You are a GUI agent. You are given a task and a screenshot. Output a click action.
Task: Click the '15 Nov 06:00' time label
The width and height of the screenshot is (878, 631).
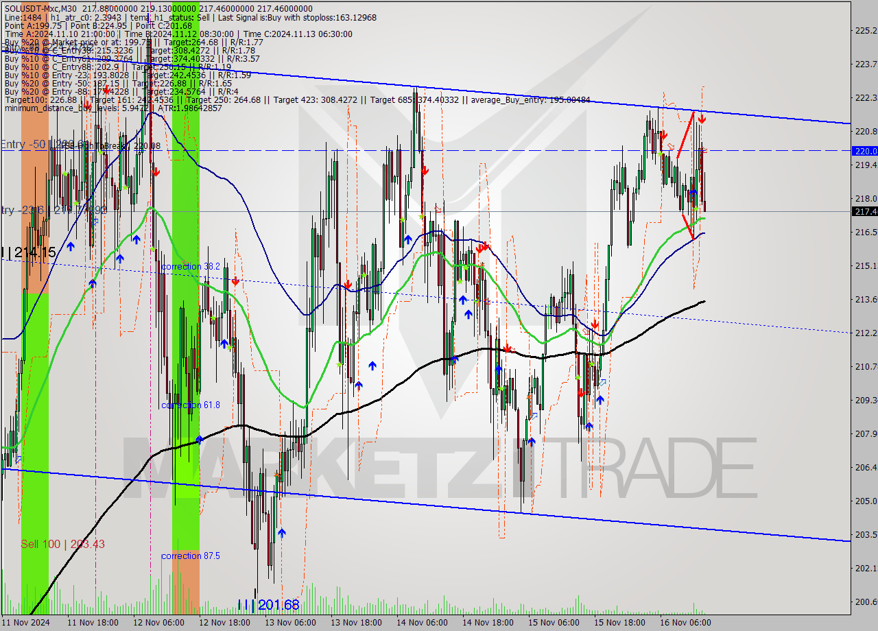pos(554,623)
